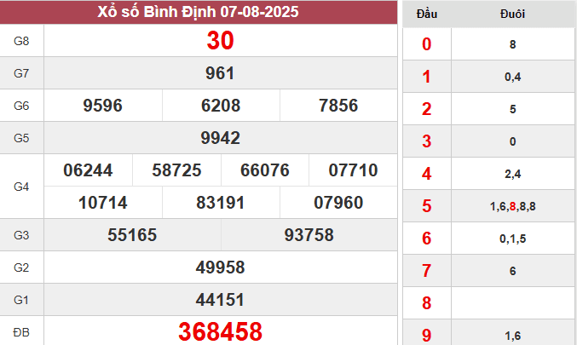The width and height of the screenshot is (577, 345).
Task: Click the G4 number 83191
Action: click(x=221, y=203)
